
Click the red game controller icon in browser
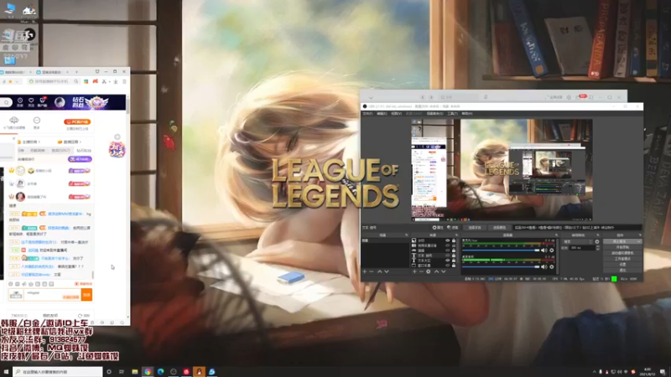click(95, 81)
